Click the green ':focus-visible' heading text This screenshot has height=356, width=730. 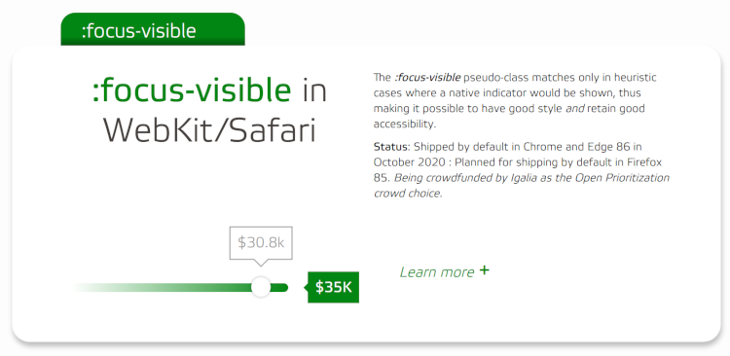tap(193, 90)
